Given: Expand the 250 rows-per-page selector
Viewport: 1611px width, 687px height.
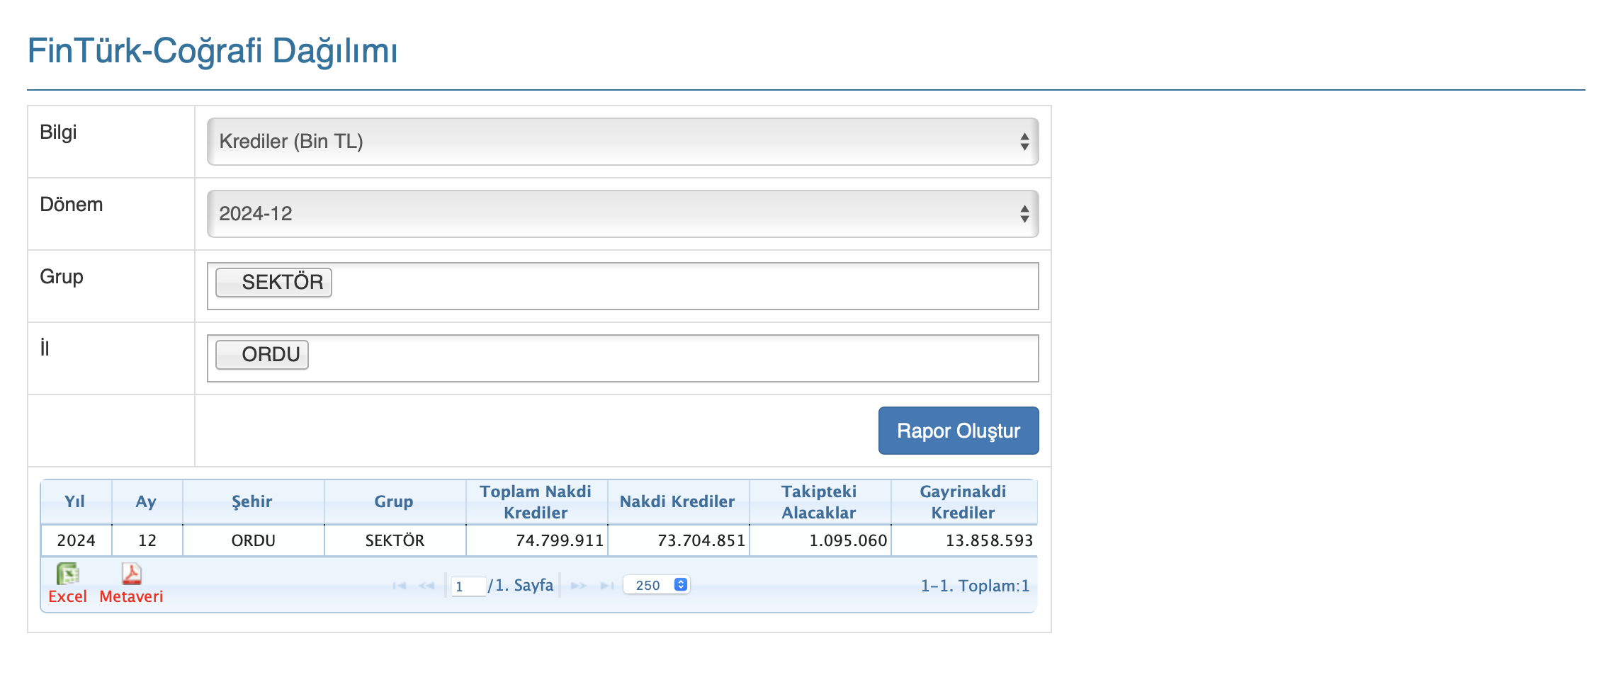Looking at the screenshot, I should coord(657,585).
